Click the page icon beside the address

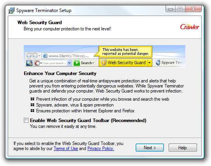point(45,56)
